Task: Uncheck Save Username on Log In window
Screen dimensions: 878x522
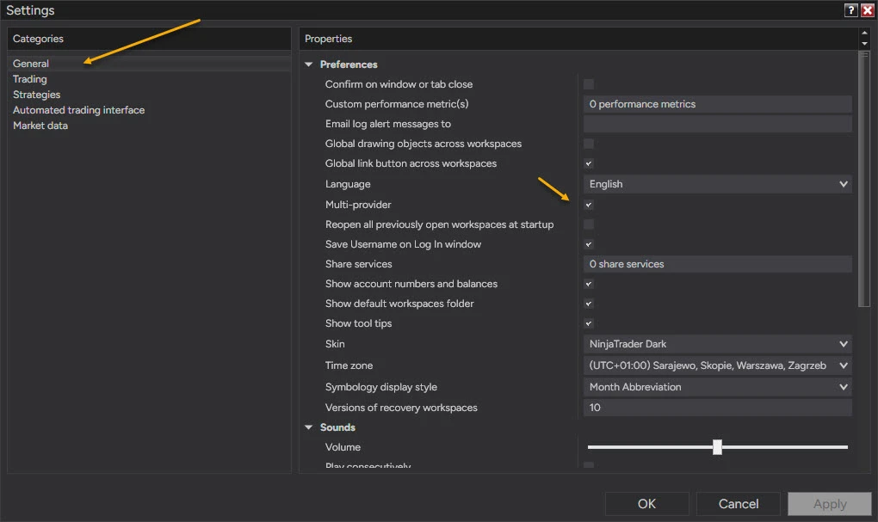Action: click(589, 244)
